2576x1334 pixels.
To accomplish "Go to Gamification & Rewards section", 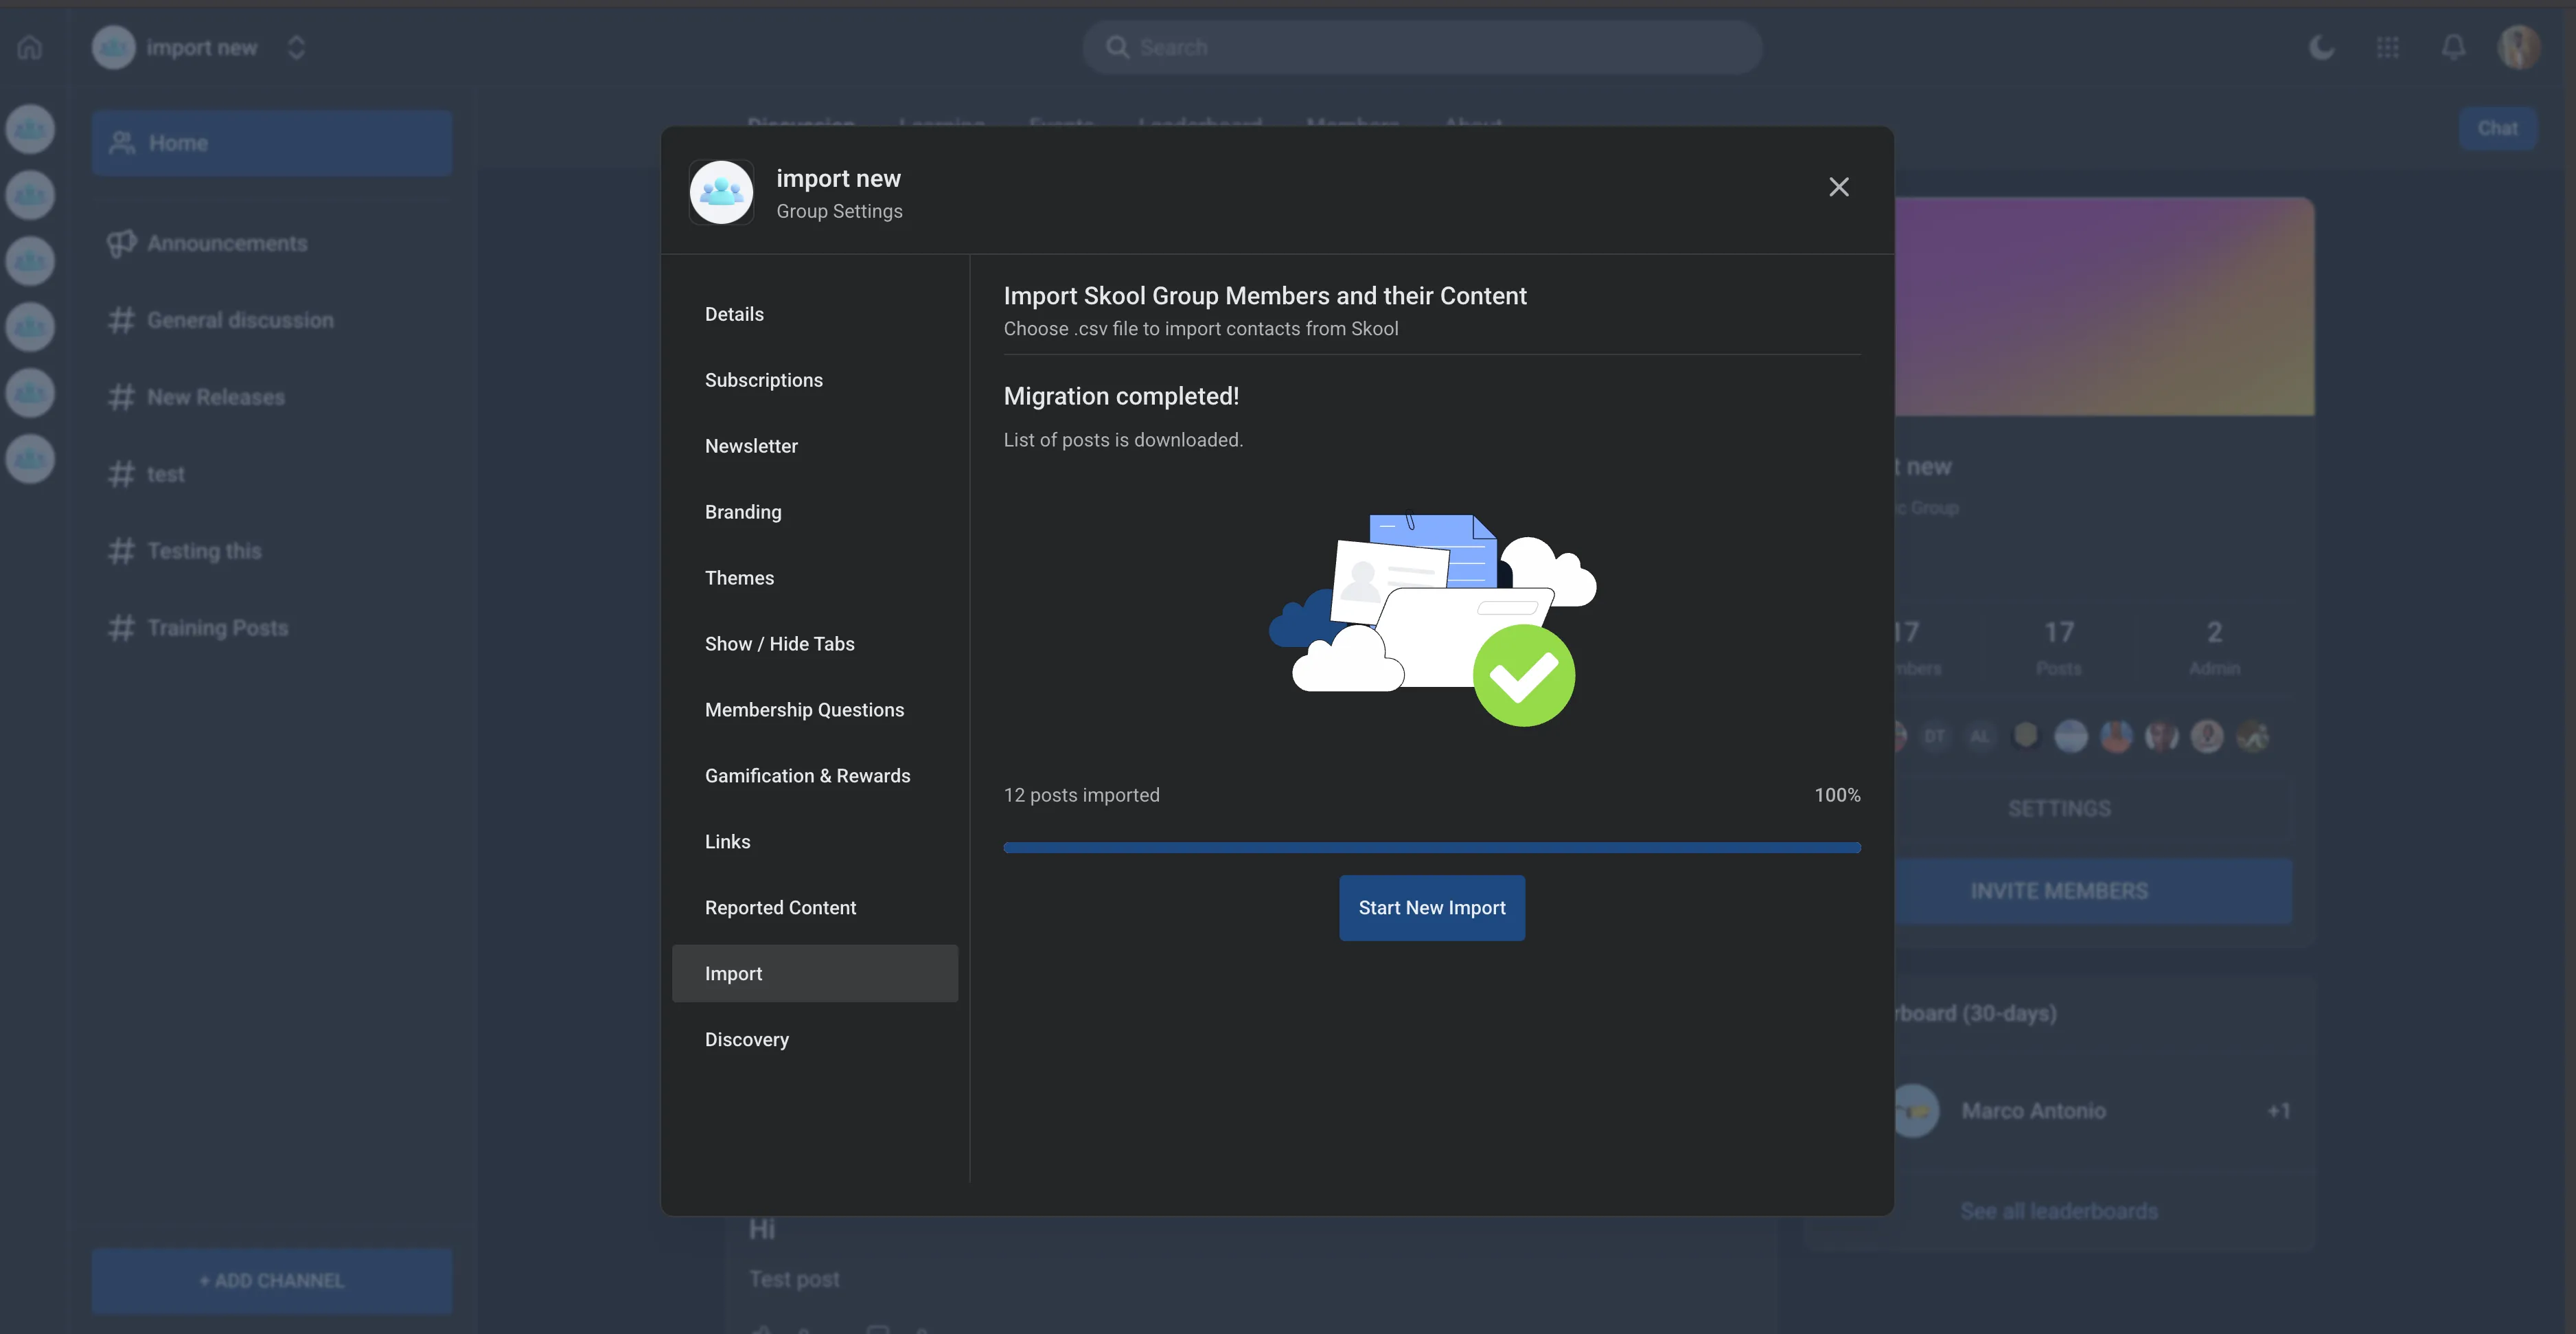I will [807, 776].
